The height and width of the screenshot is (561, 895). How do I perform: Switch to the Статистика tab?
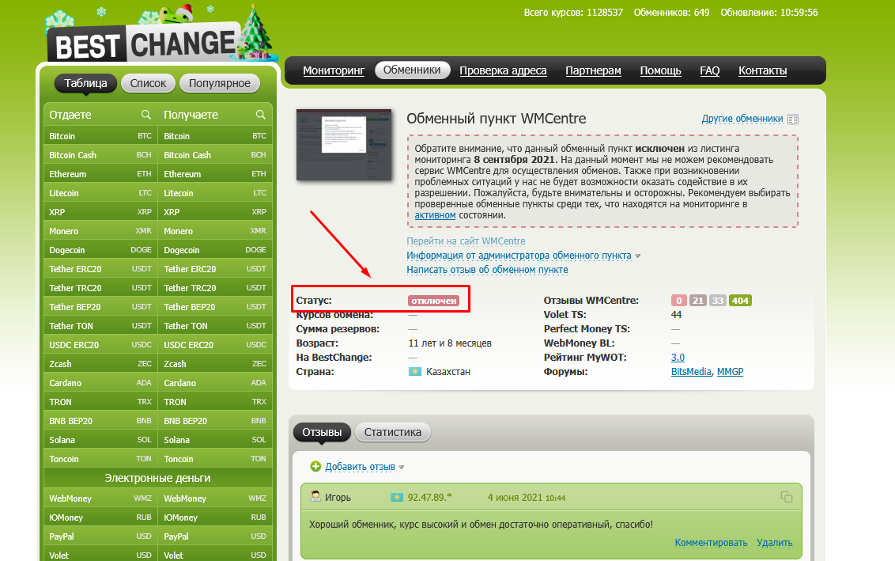(x=393, y=432)
